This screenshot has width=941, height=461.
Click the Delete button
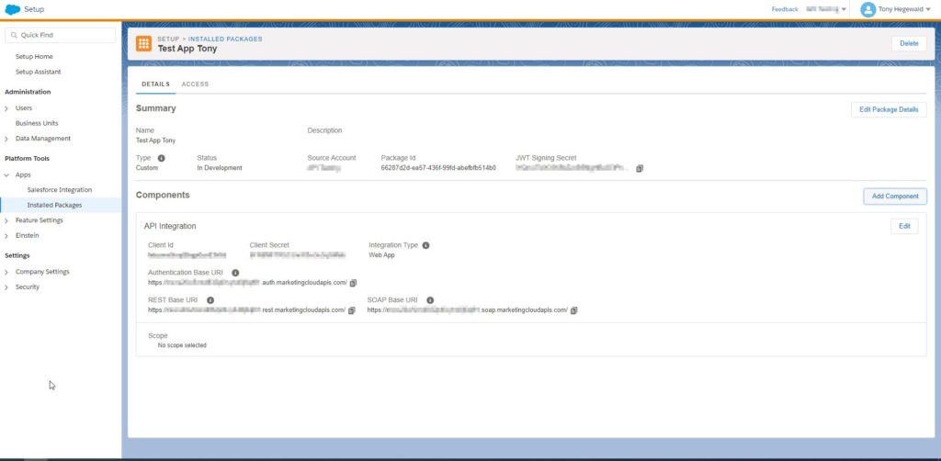(x=909, y=43)
